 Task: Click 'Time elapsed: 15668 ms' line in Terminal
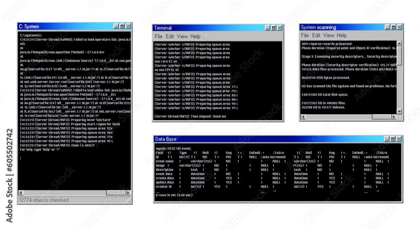[x=190, y=116]
